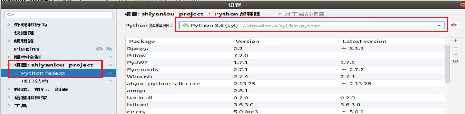Select the aliyun-python-sdk-core package row
465x114 pixels.
click(285, 84)
